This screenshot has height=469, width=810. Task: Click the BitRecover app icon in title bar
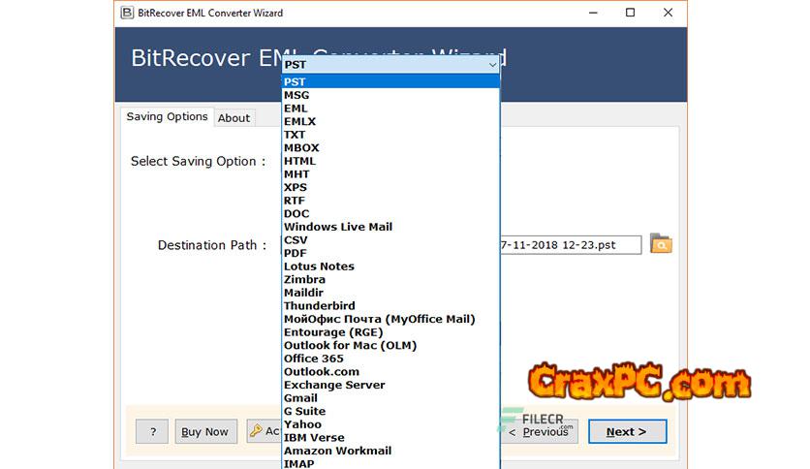pos(125,13)
